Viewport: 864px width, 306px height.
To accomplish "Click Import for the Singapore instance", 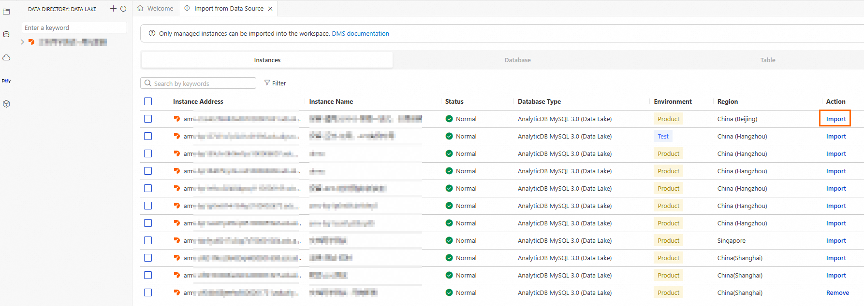I will [x=835, y=240].
